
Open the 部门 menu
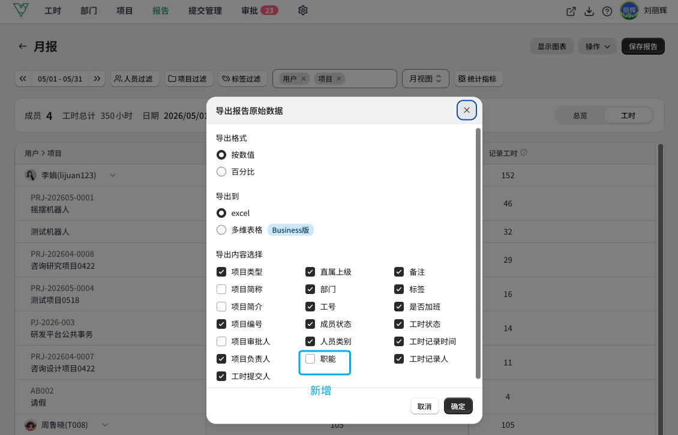pyautogui.click(x=89, y=10)
